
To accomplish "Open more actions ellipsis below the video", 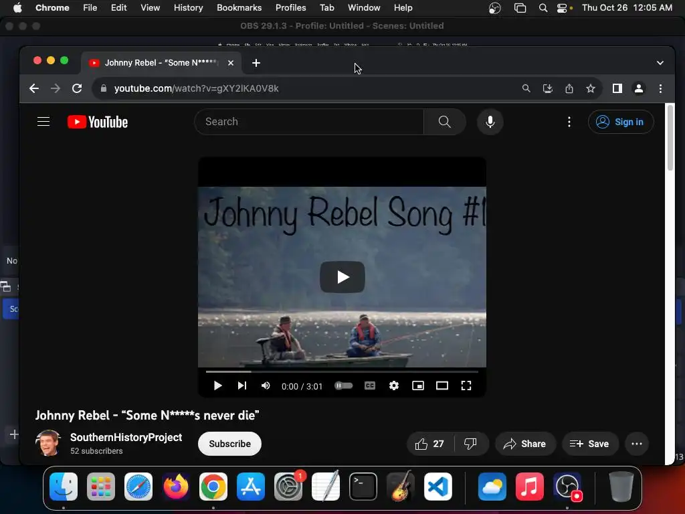I will 637,444.
